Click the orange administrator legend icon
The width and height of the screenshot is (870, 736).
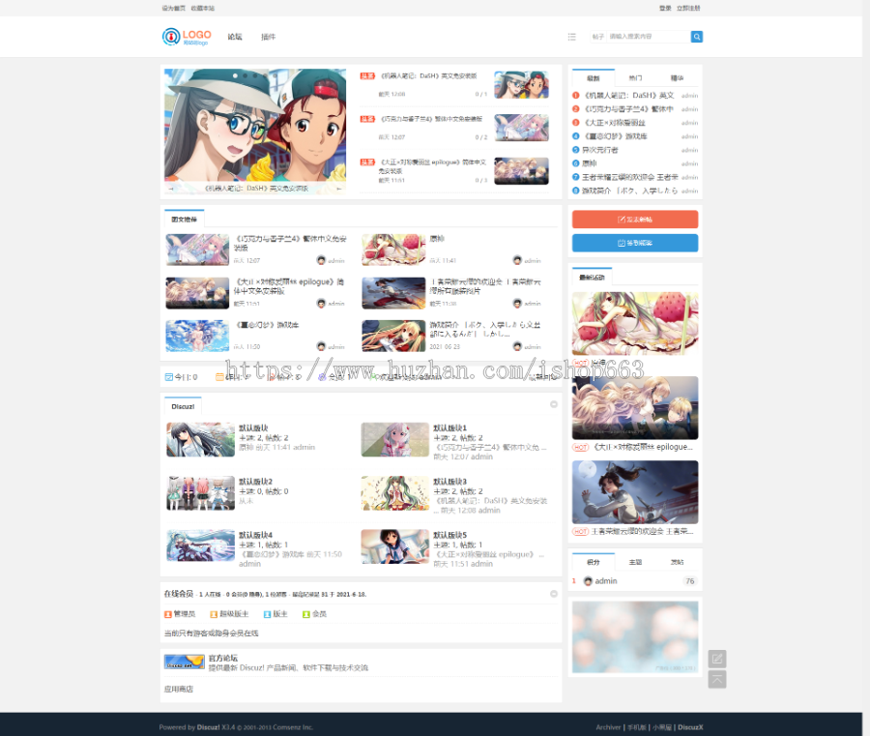tap(168, 614)
